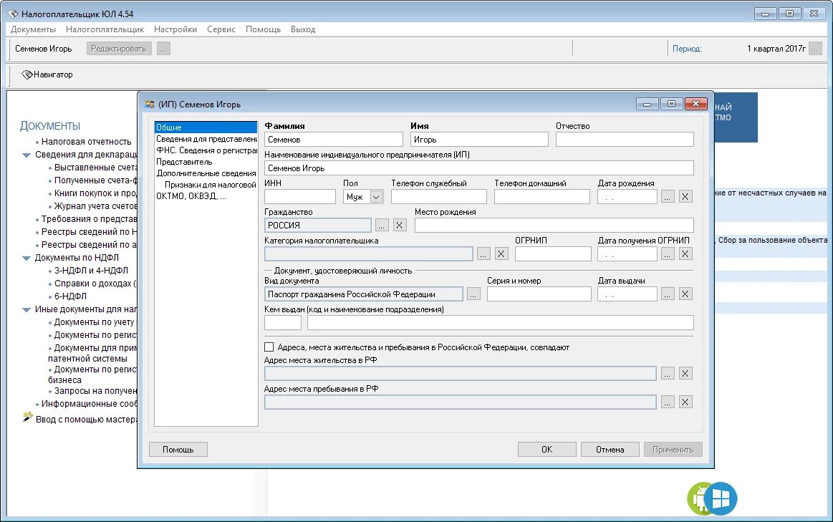The image size is (833, 522).
Task: Click the Отмена button
Action: point(610,449)
